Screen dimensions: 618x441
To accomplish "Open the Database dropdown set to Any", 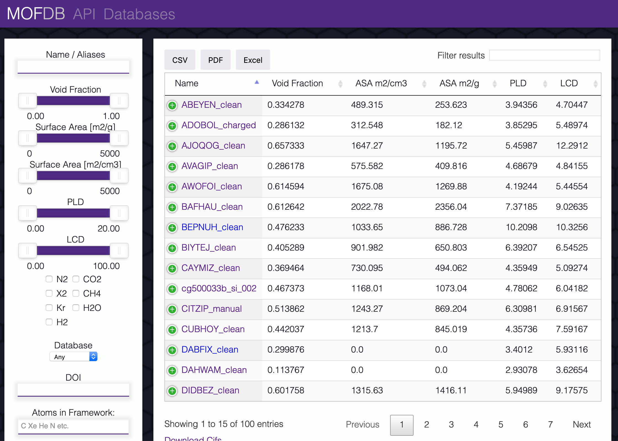I will 73,356.
